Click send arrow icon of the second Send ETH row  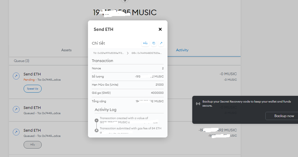pos(16,109)
